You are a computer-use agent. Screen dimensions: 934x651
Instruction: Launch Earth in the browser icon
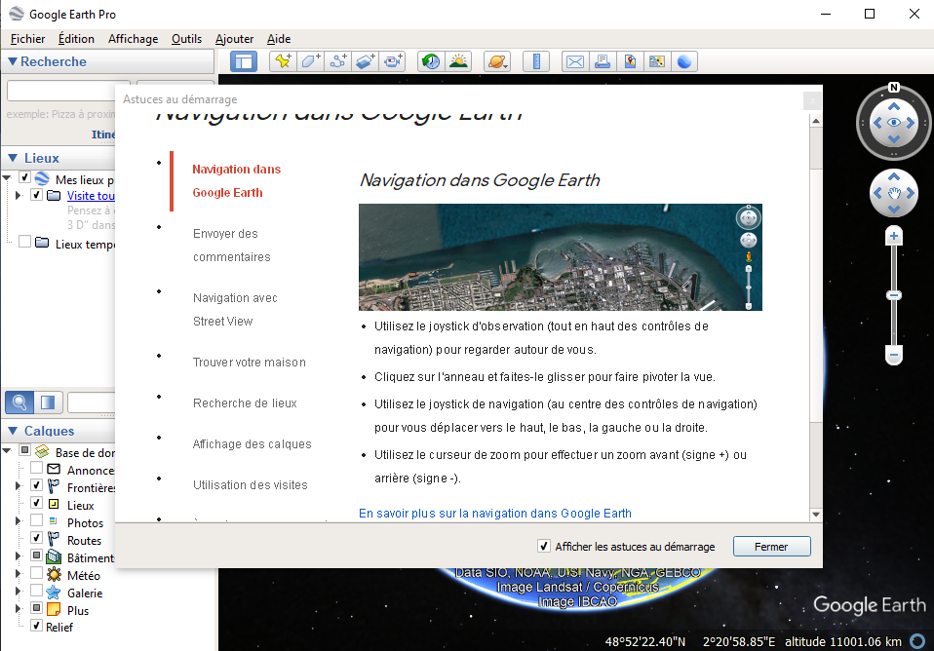coord(684,61)
